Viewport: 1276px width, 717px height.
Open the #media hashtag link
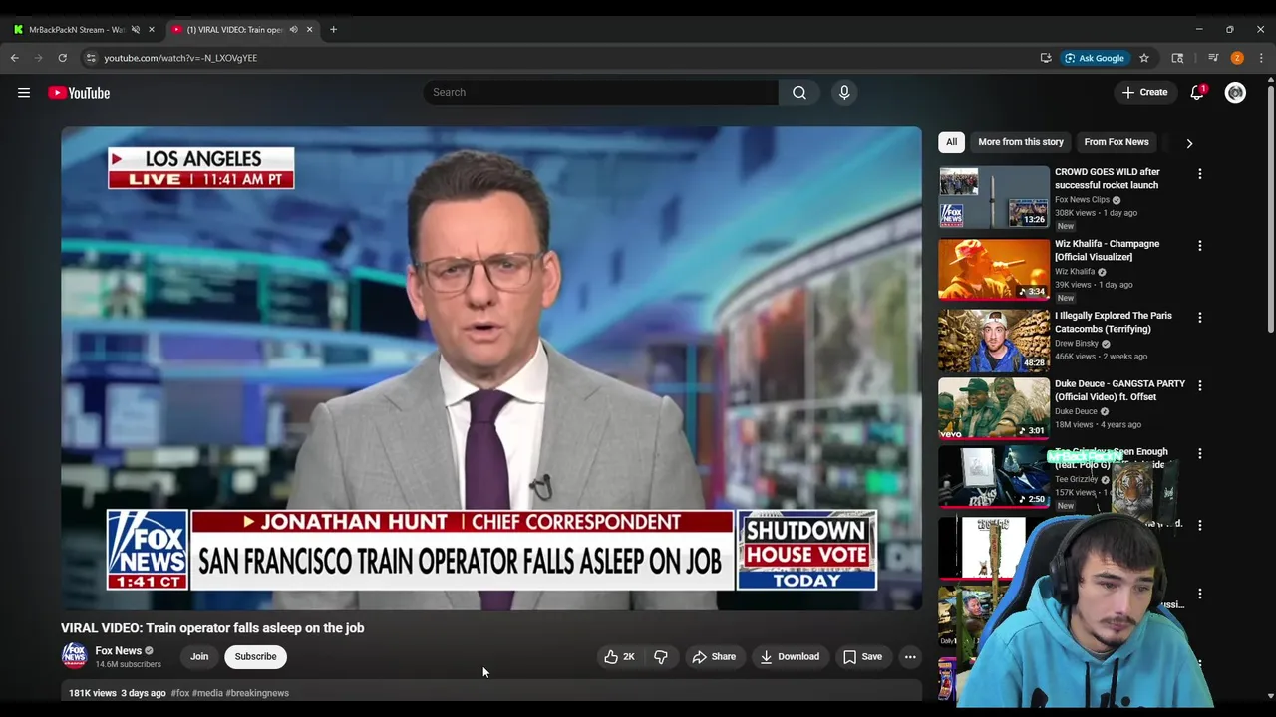[207, 693]
